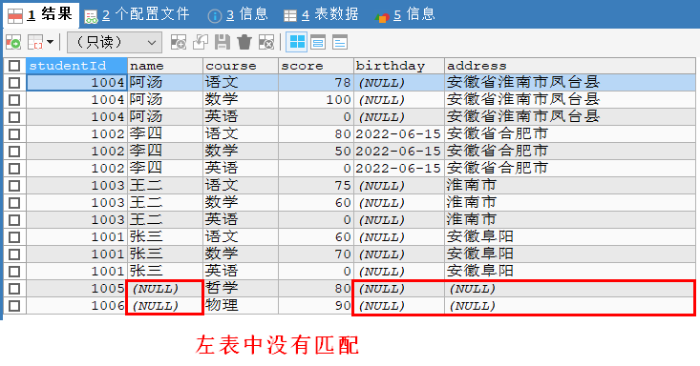This screenshot has width=700, height=366.
Task: Open the 1 结果 tab
Action: pos(41,14)
